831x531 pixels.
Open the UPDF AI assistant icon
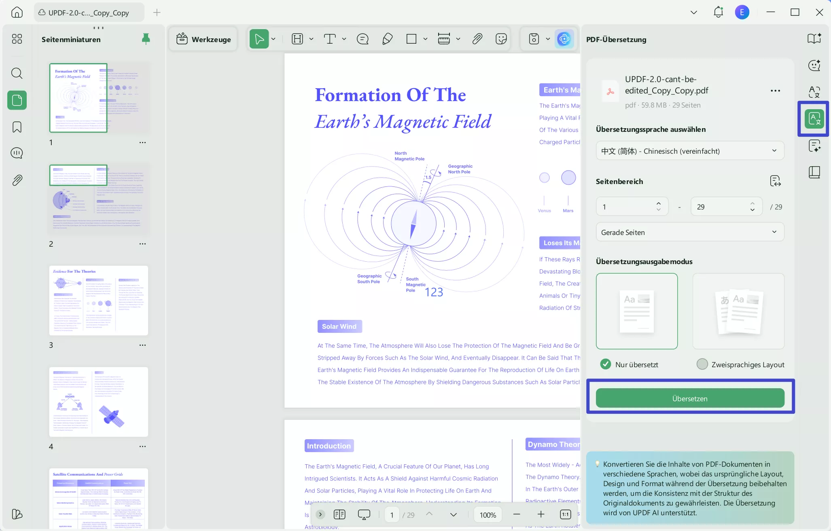[564, 39]
